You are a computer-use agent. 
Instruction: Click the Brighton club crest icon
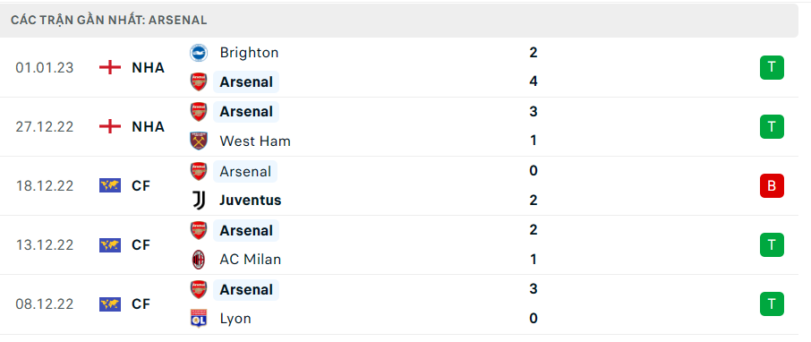point(199,53)
